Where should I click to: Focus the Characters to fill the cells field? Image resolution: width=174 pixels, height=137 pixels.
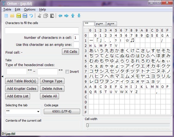(x=42, y=30)
